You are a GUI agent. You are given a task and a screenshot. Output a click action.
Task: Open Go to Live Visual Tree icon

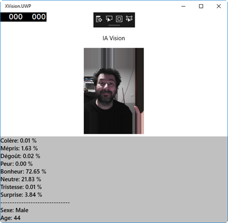coord(99,19)
